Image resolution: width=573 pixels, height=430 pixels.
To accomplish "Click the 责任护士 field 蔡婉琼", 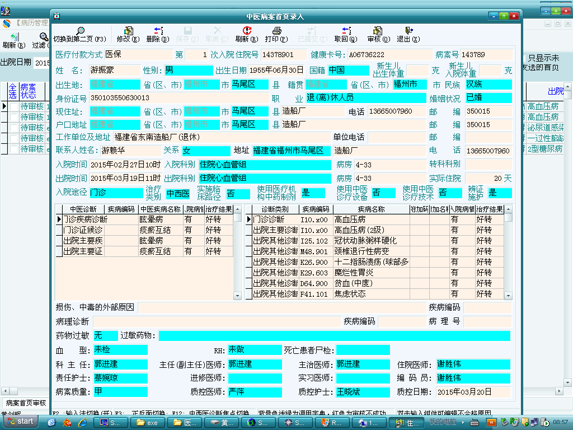I will [121, 378].
